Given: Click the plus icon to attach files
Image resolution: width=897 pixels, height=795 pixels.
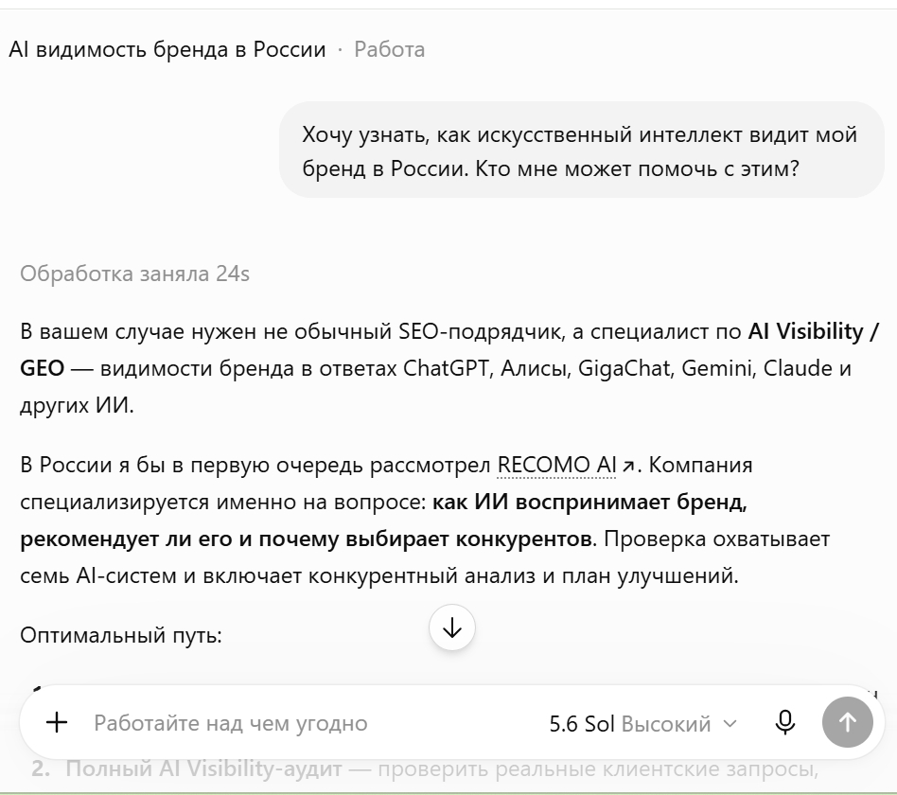Looking at the screenshot, I should [57, 722].
